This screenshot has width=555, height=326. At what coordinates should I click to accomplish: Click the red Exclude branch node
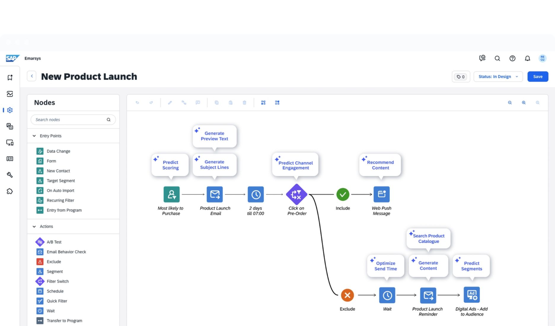click(347, 295)
